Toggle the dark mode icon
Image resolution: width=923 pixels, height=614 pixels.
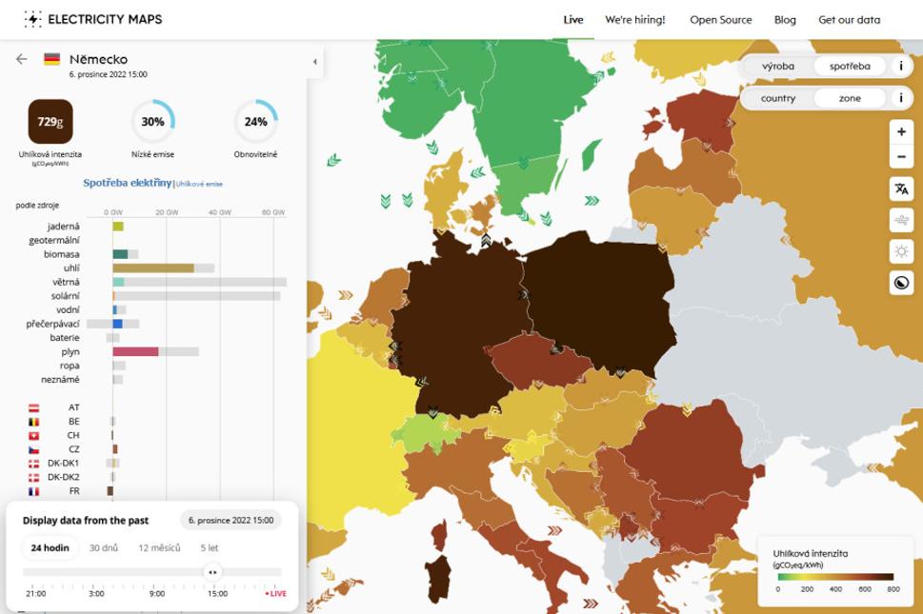pos(901,284)
